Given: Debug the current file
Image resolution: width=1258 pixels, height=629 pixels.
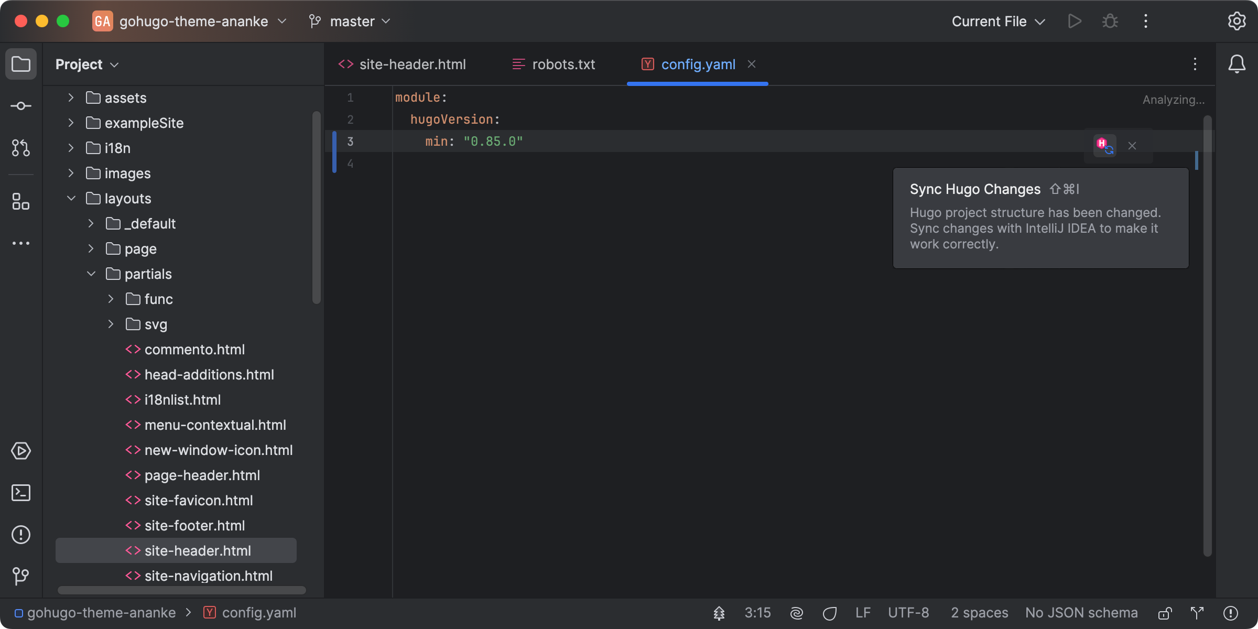Looking at the screenshot, I should (x=1110, y=21).
